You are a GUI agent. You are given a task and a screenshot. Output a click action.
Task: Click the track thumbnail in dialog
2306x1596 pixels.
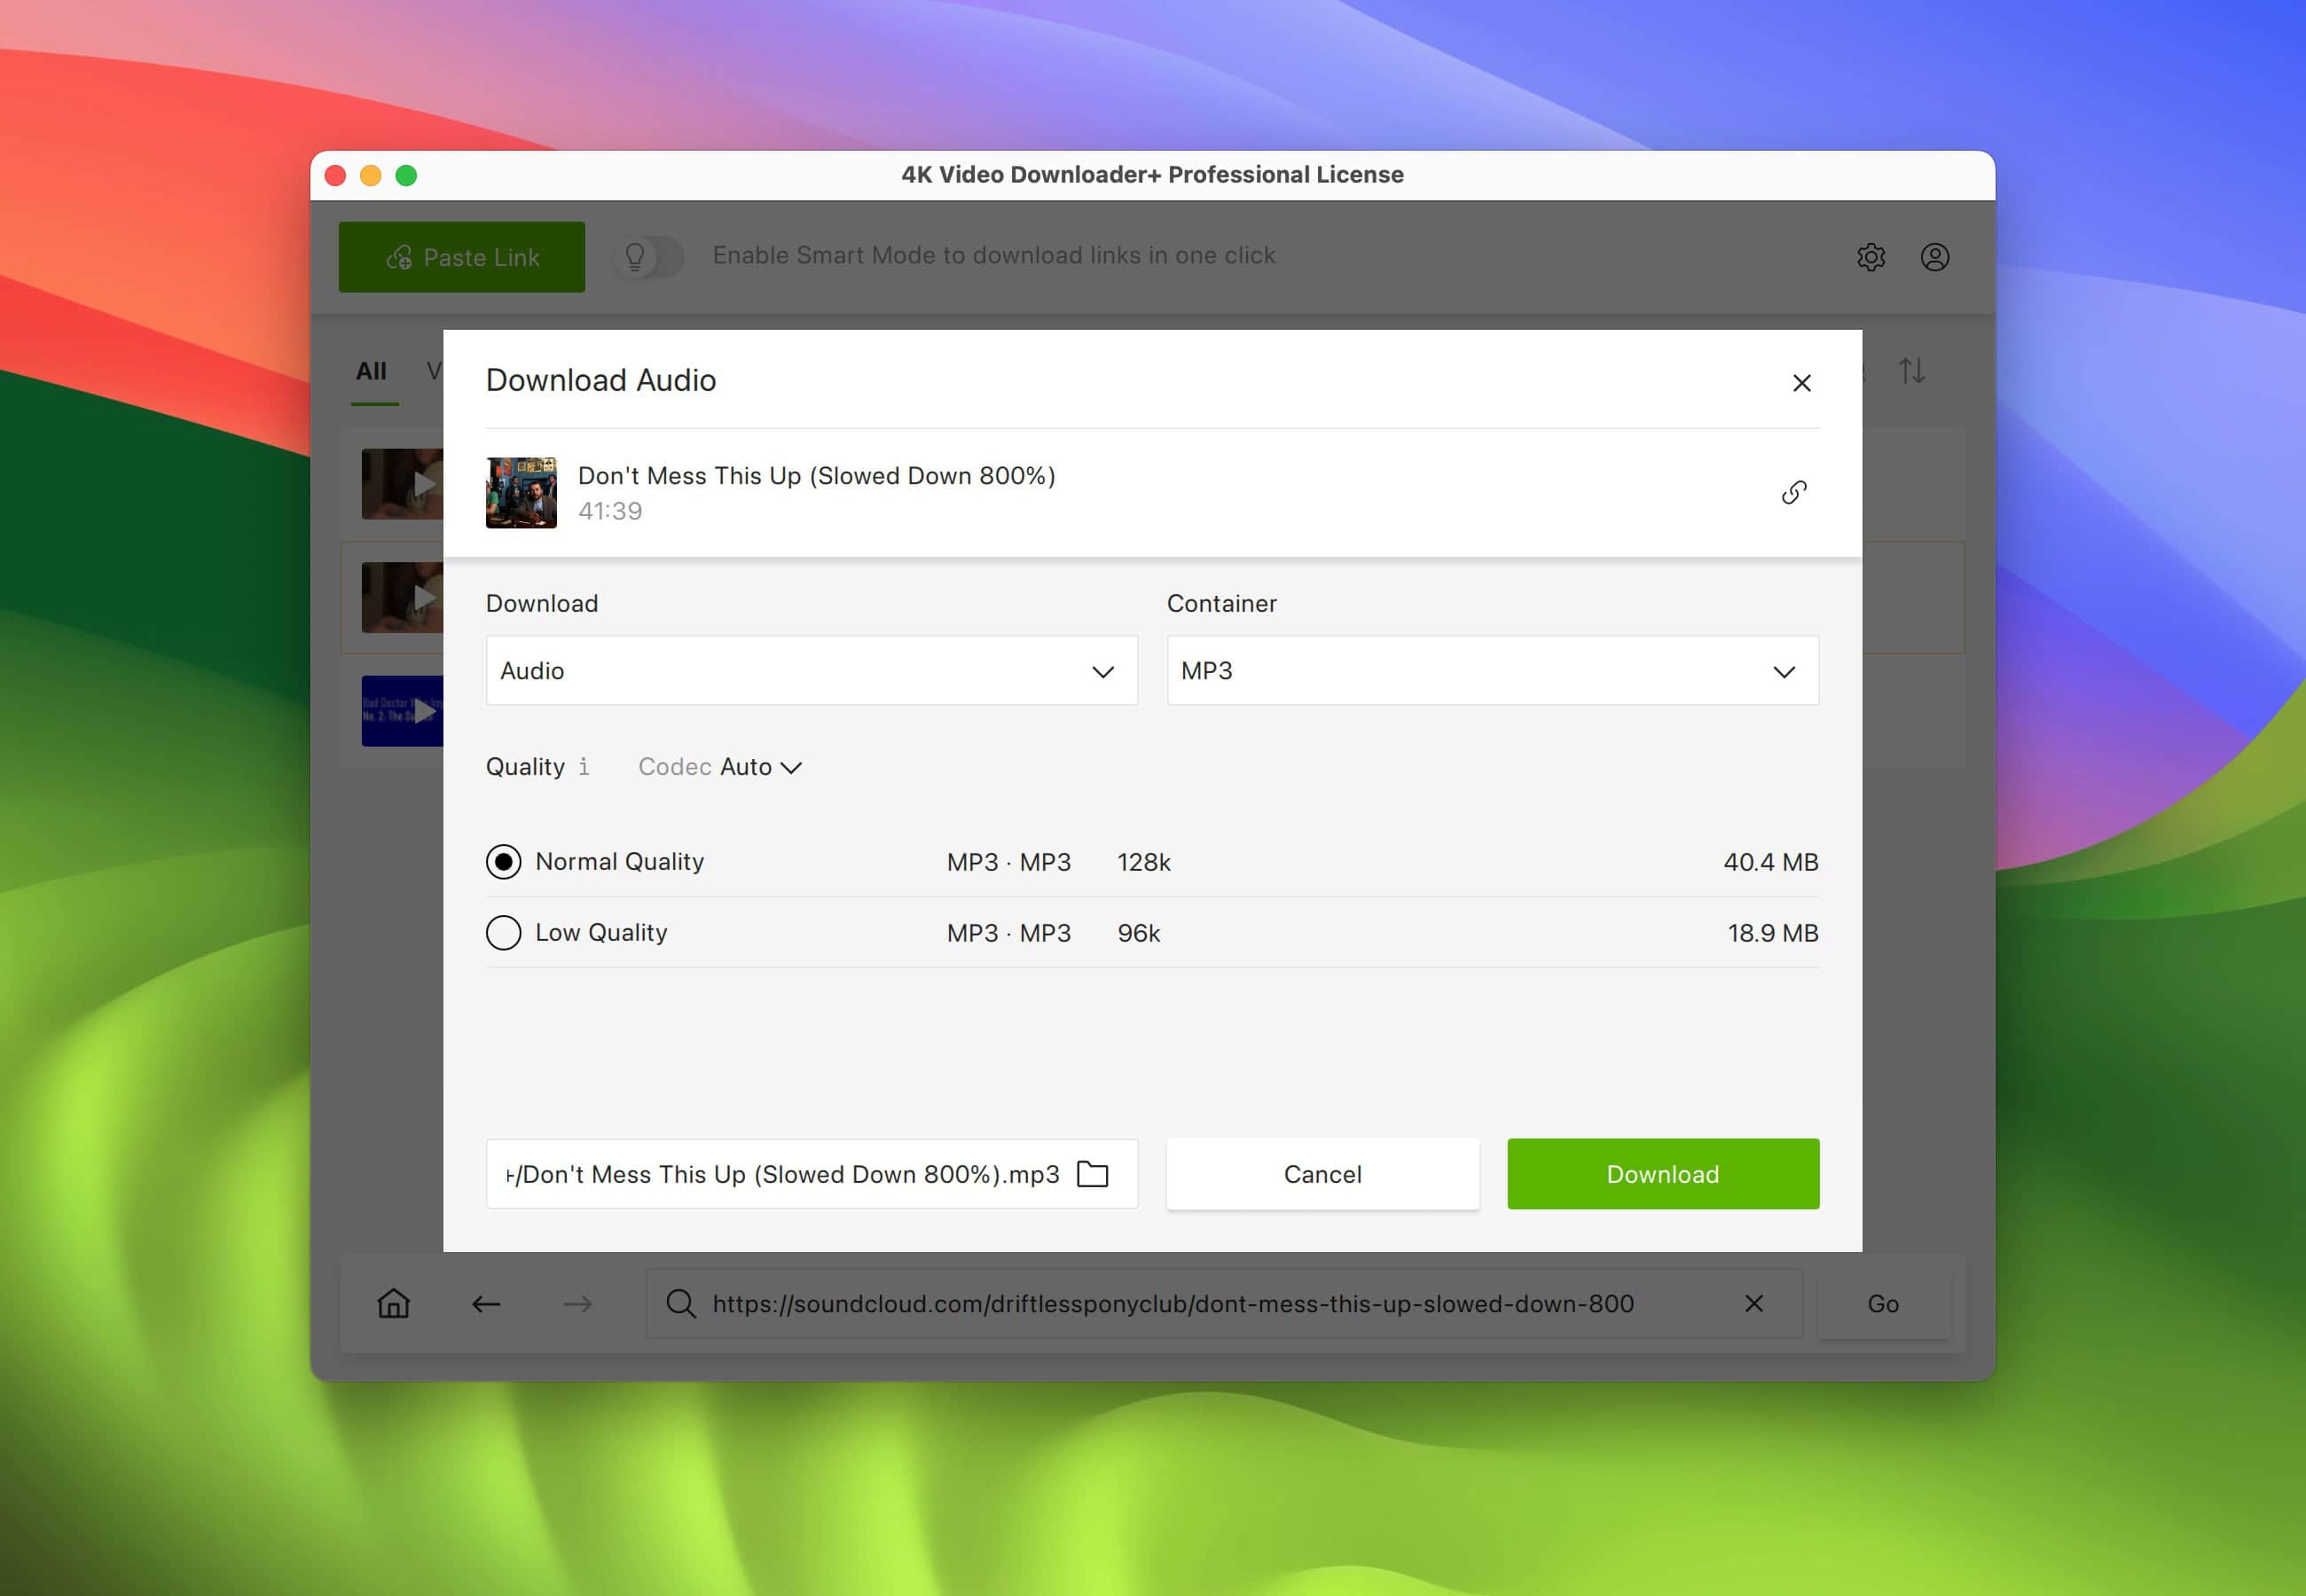[521, 493]
